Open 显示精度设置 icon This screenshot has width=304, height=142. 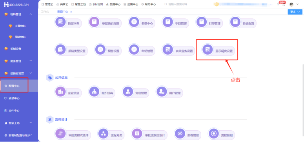208,50
